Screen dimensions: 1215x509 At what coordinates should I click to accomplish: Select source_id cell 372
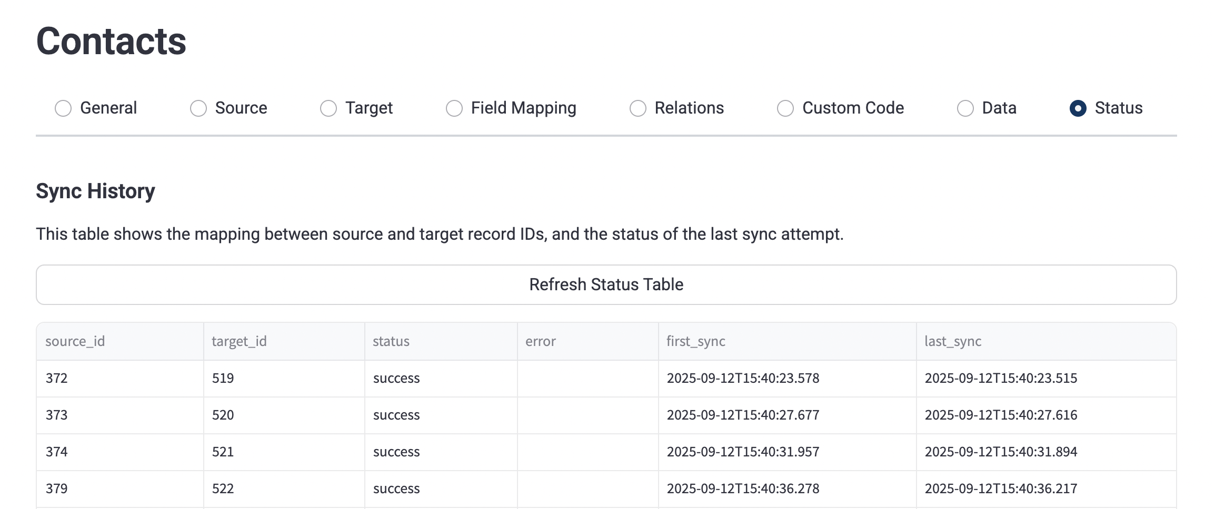pyautogui.click(x=120, y=379)
